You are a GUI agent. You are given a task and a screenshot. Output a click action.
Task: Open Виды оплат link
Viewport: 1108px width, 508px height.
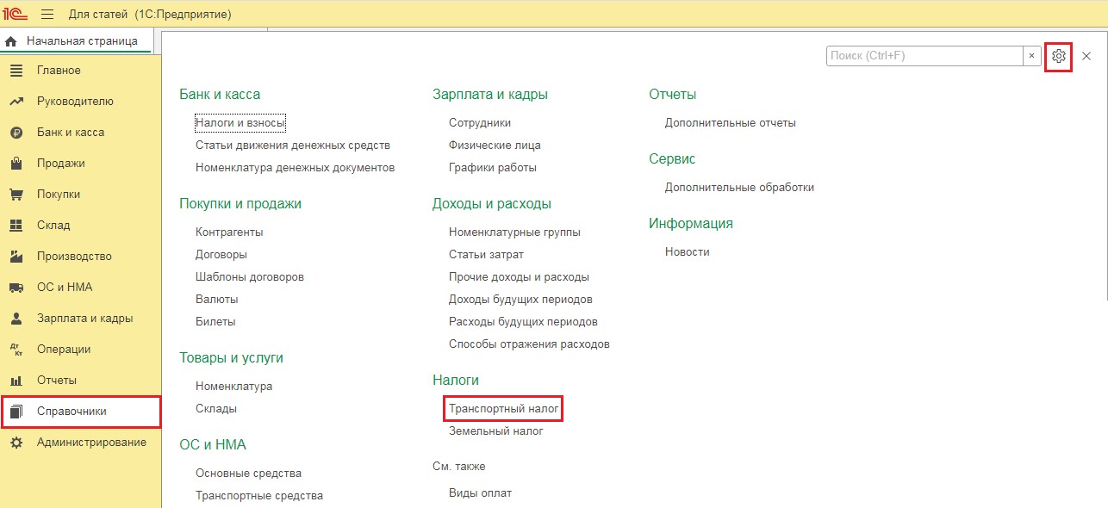click(480, 493)
